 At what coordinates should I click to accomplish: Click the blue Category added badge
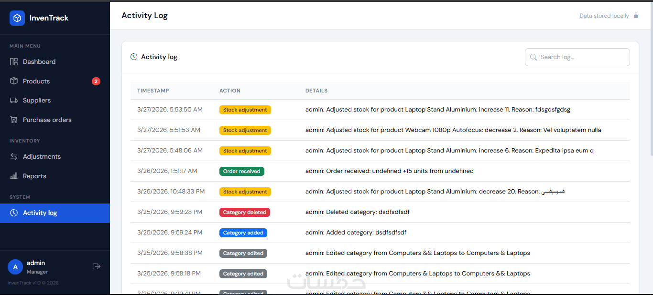click(243, 233)
